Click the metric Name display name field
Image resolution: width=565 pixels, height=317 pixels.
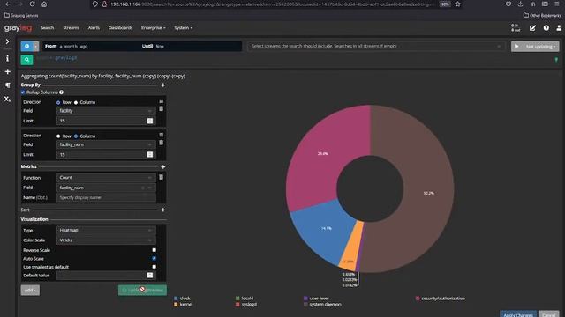(x=106, y=197)
